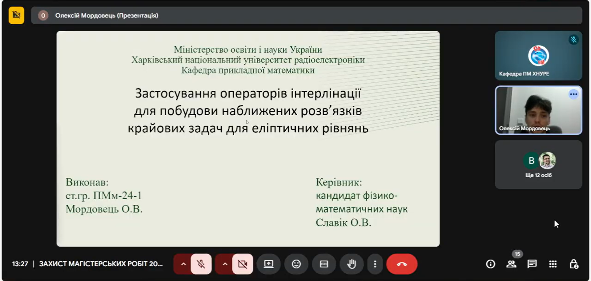Open the people list with 15 badge
The height and width of the screenshot is (281, 591).
(x=511, y=264)
